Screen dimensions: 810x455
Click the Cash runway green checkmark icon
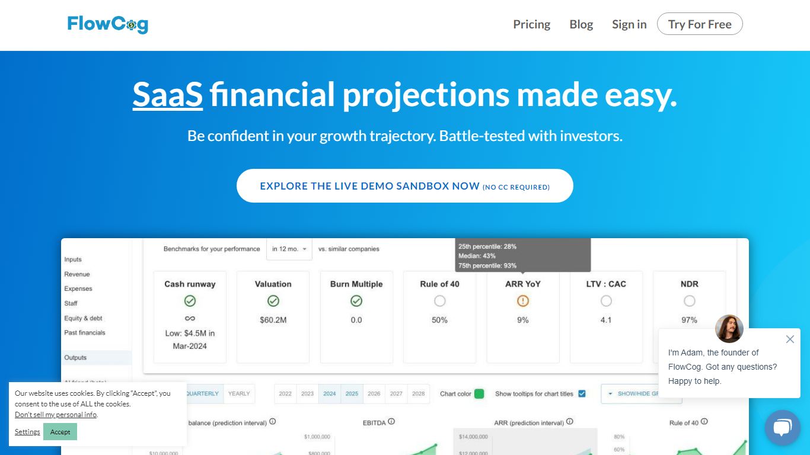click(190, 301)
